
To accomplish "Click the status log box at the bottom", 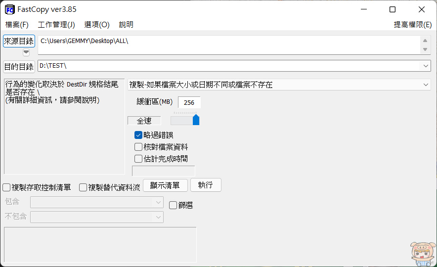I will click(100, 245).
